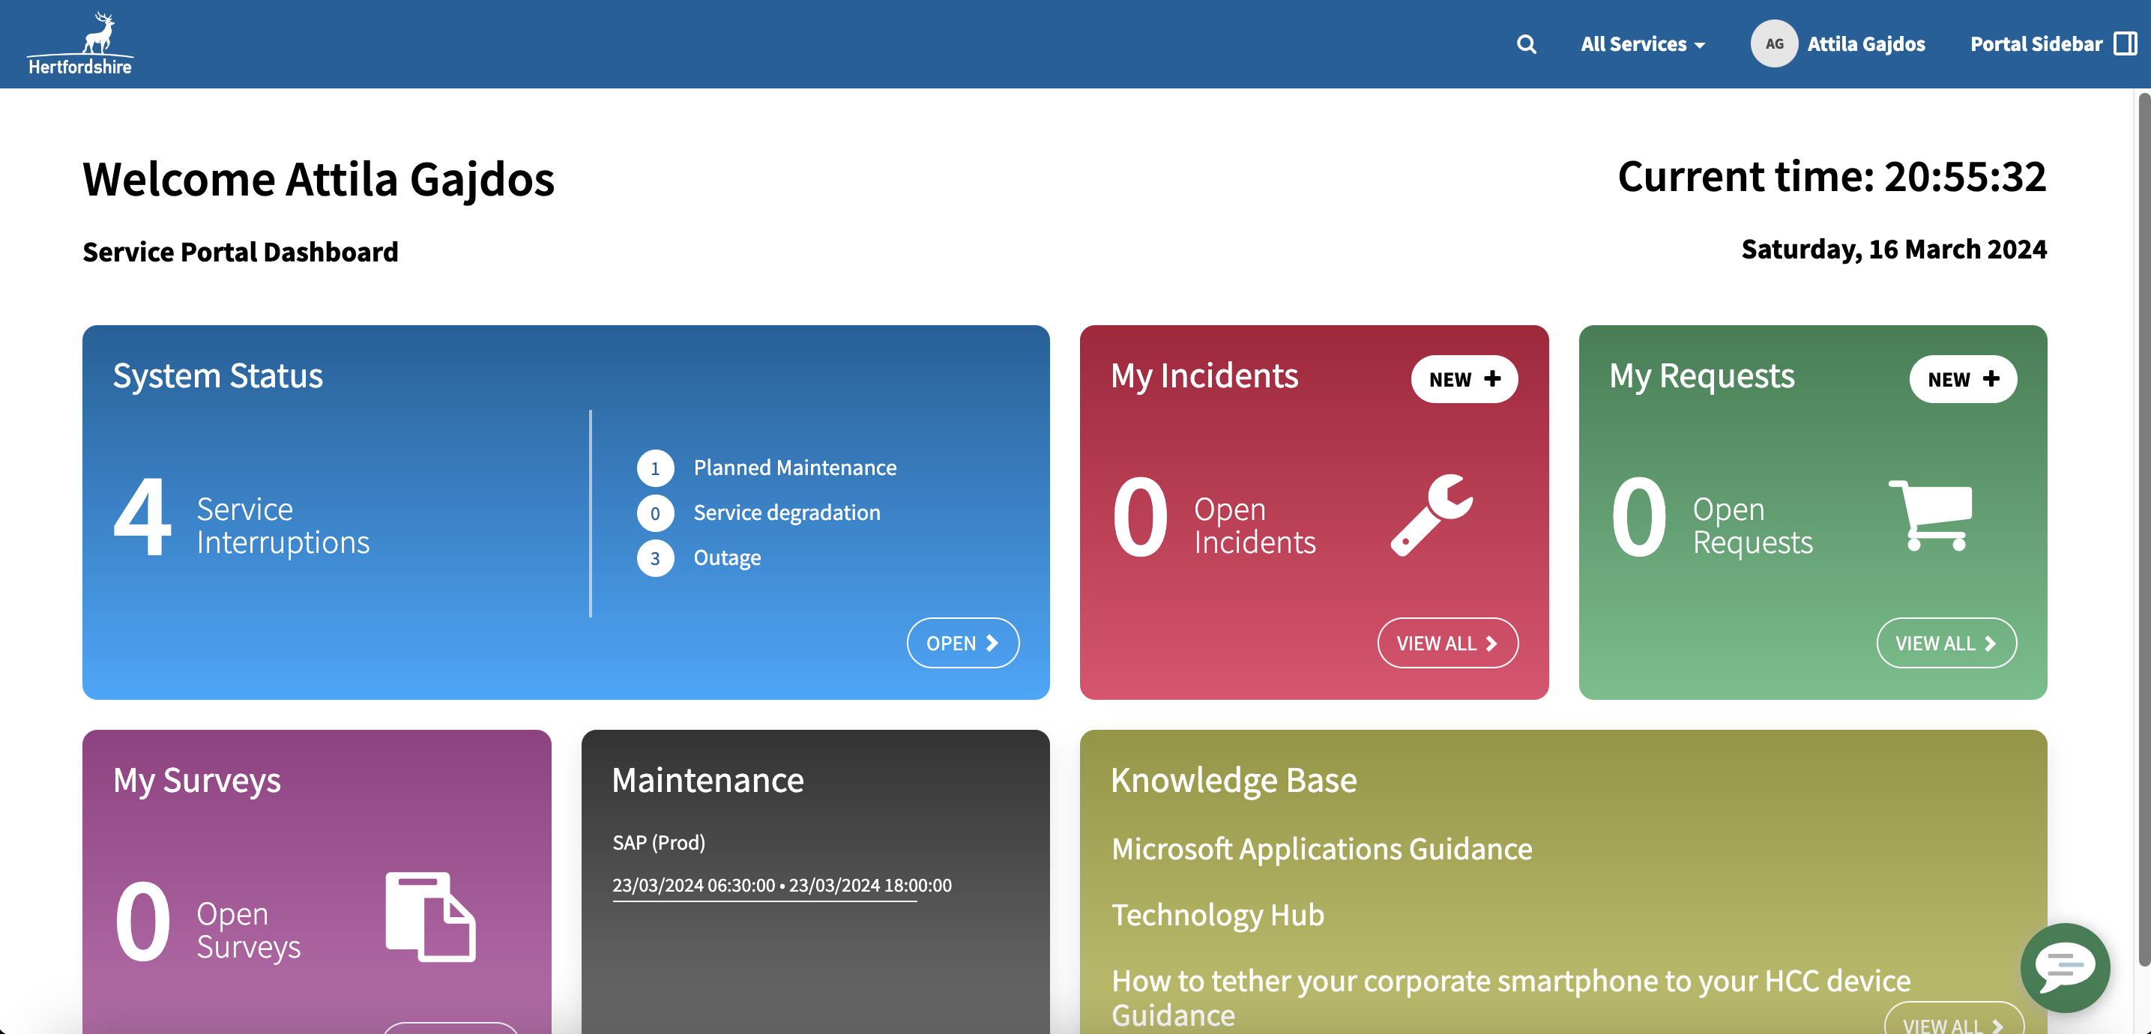Create a new incident with NEW button
The width and height of the screenshot is (2151, 1034).
click(1464, 380)
